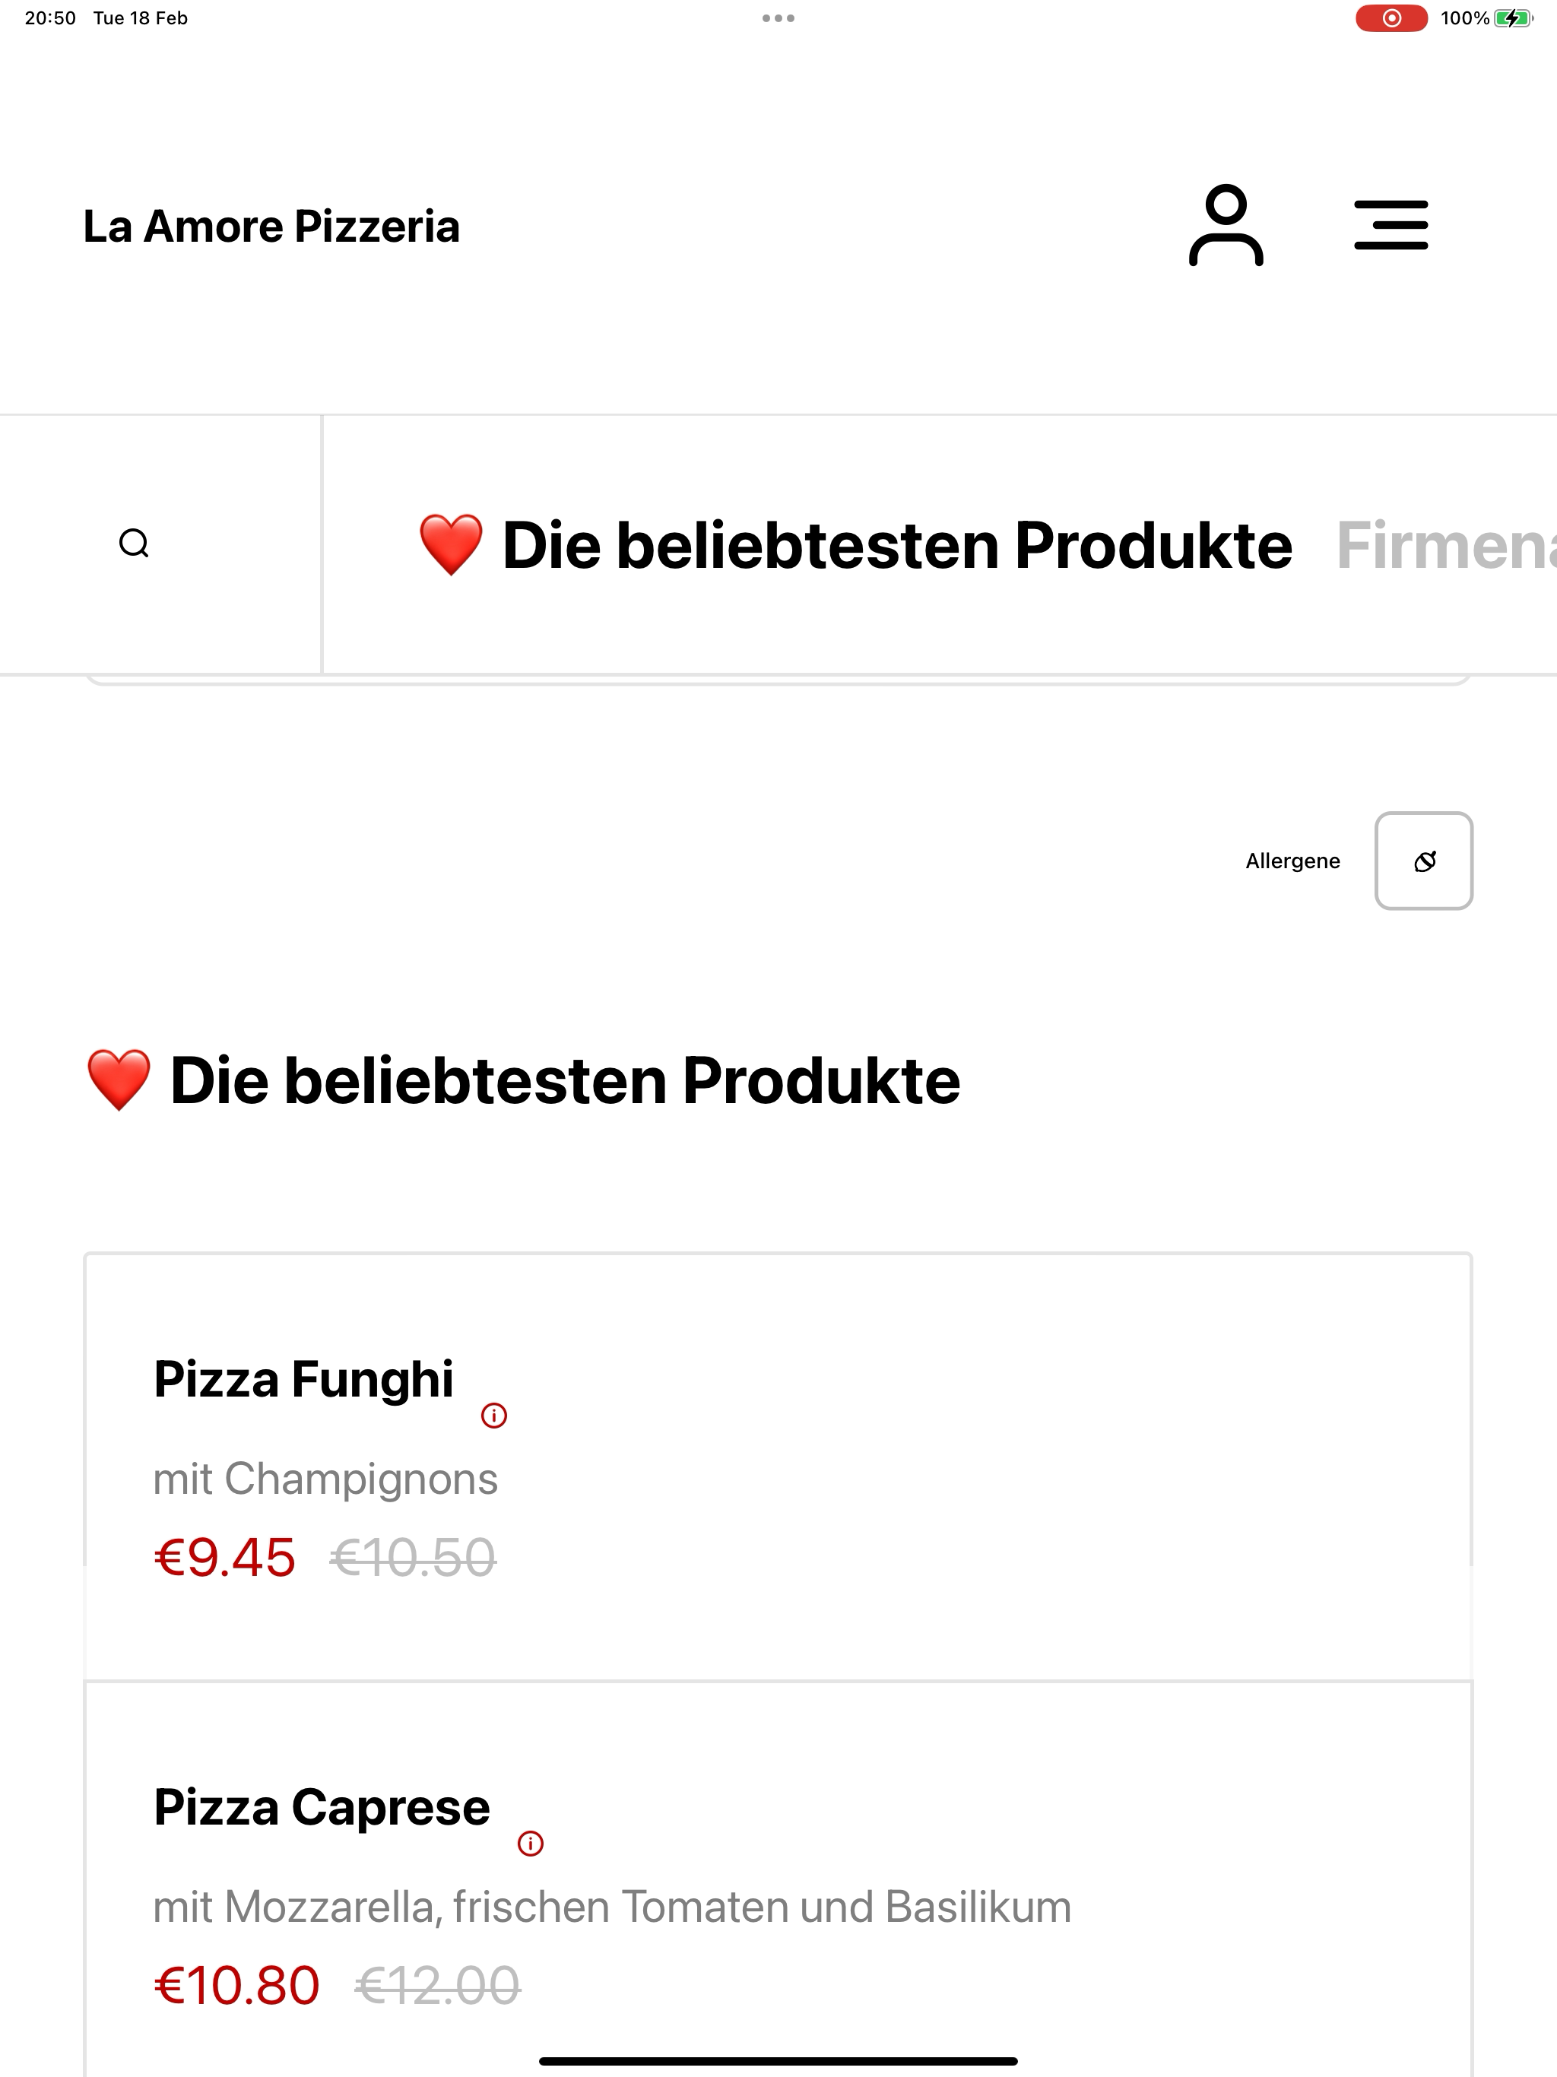The height and width of the screenshot is (2077, 1557).
Task: Select the Die beliebtesten Produkte category tab
Action: pyautogui.click(x=855, y=546)
